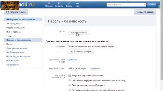Expand the search field dropdown arrow
Image resolution: width=163 pixels, height=91 pixels.
(x=145, y=5)
